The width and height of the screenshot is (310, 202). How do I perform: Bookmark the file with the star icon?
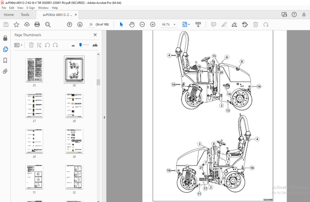point(16,24)
